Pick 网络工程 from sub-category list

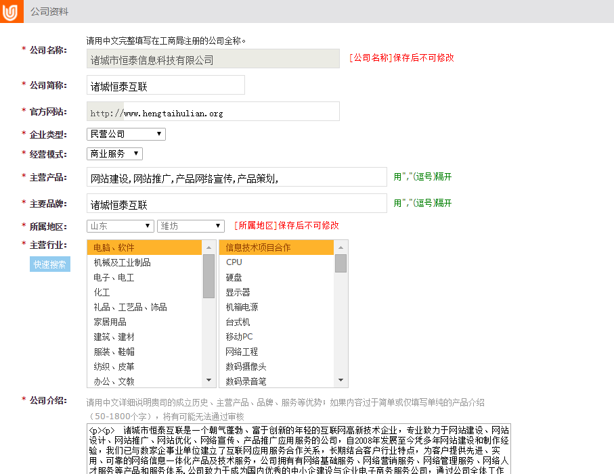click(x=242, y=352)
